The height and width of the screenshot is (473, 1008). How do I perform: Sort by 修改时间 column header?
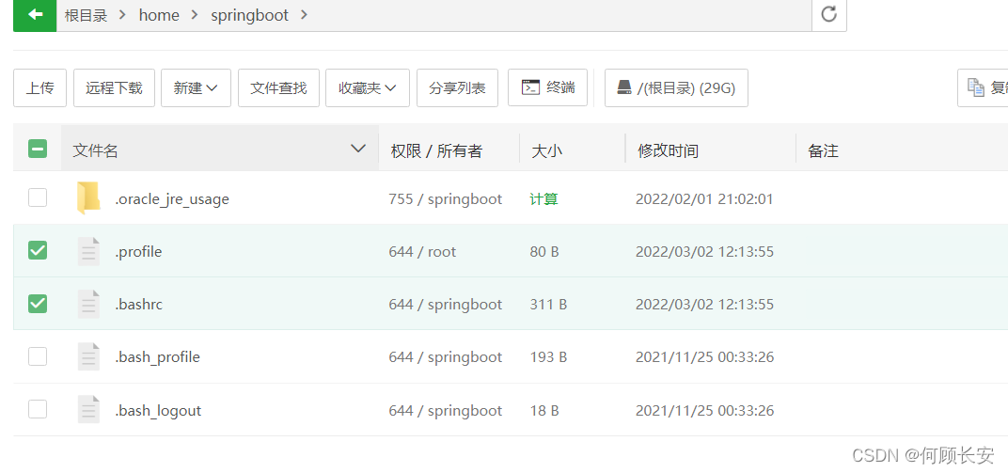point(668,151)
